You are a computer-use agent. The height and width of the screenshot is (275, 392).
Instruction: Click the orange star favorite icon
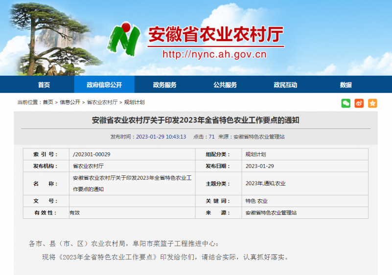(372, 104)
